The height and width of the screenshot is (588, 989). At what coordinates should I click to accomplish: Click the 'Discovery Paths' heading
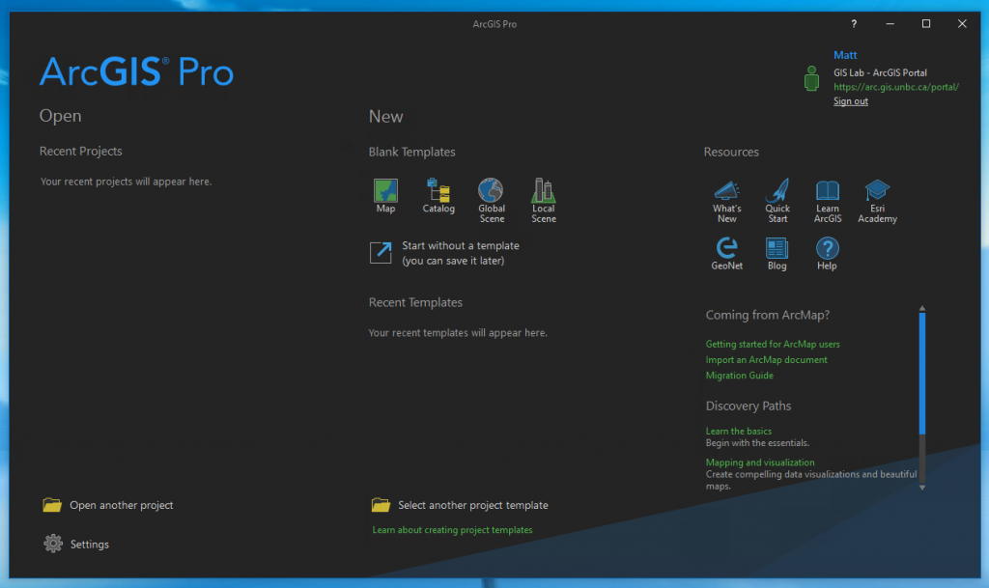[x=749, y=406]
